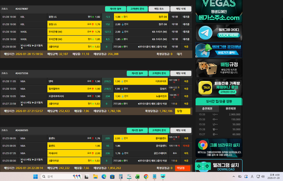The image size is (283, 181).
Task: Click the Telegram install DOWNLOAD banner
Action: coord(219,166)
